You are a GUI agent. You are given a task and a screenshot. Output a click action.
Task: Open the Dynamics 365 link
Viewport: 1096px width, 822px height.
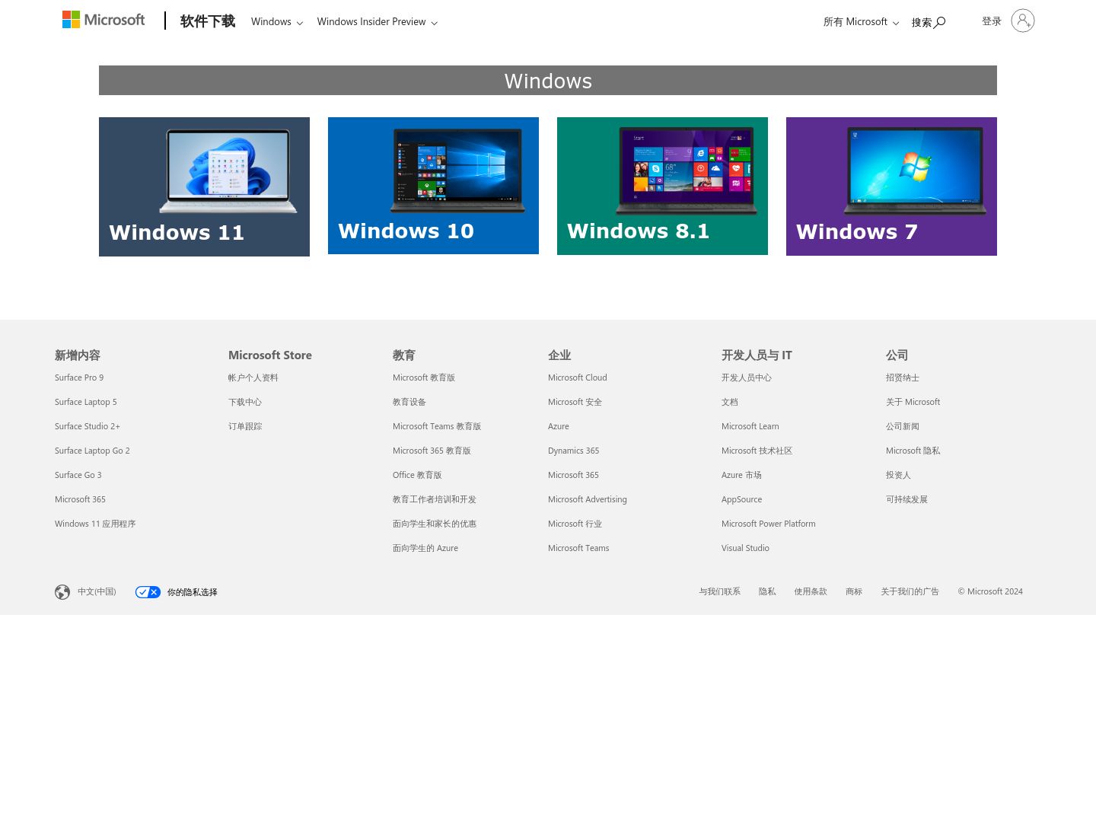(x=573, y=451)
